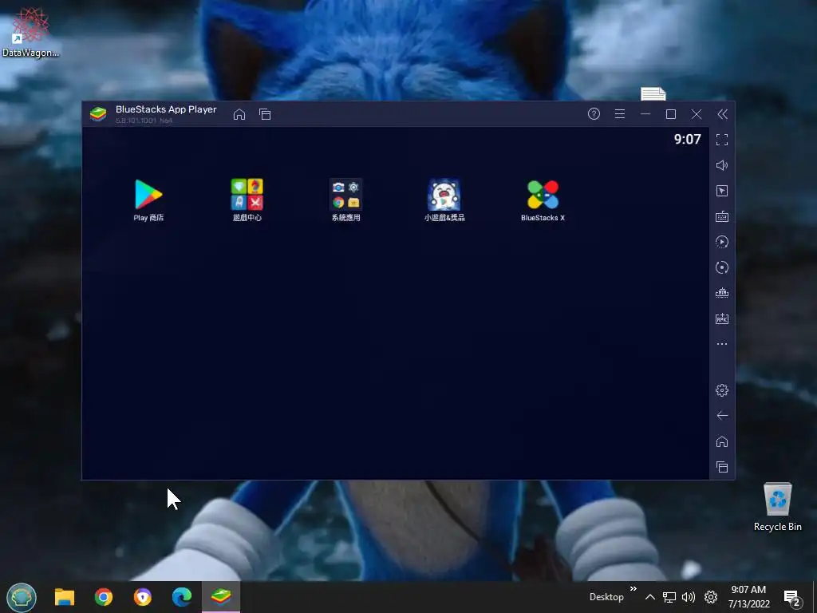817x613 pixels.
Task: Launch Google Chrome from the taskbar
Action: pos(104,597)
